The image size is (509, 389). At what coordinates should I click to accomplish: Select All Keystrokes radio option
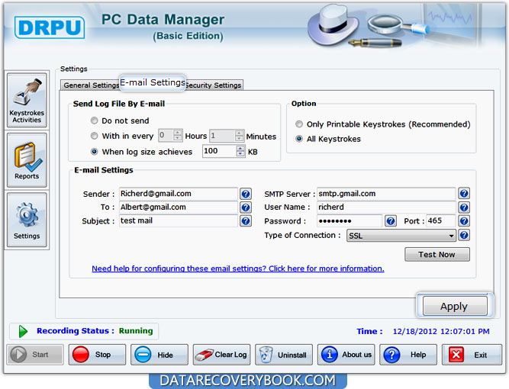pyautogui.click(x=299, y=139)
